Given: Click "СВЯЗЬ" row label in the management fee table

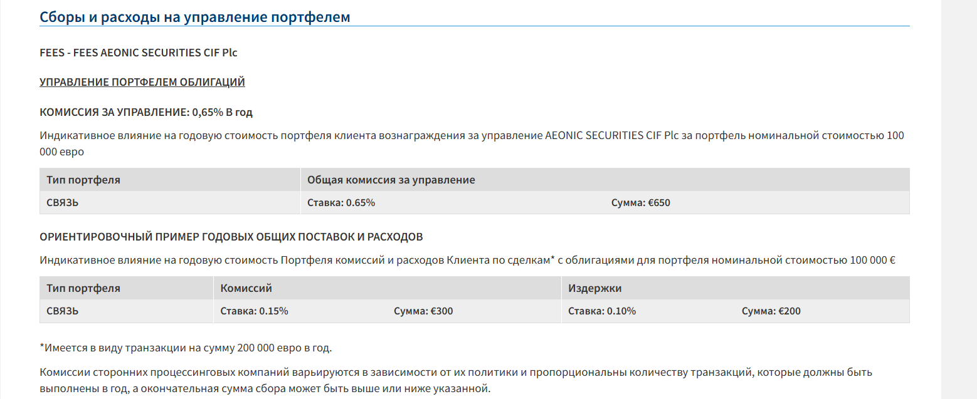Looking at the screenshot, I should click(x=63, y=203).
